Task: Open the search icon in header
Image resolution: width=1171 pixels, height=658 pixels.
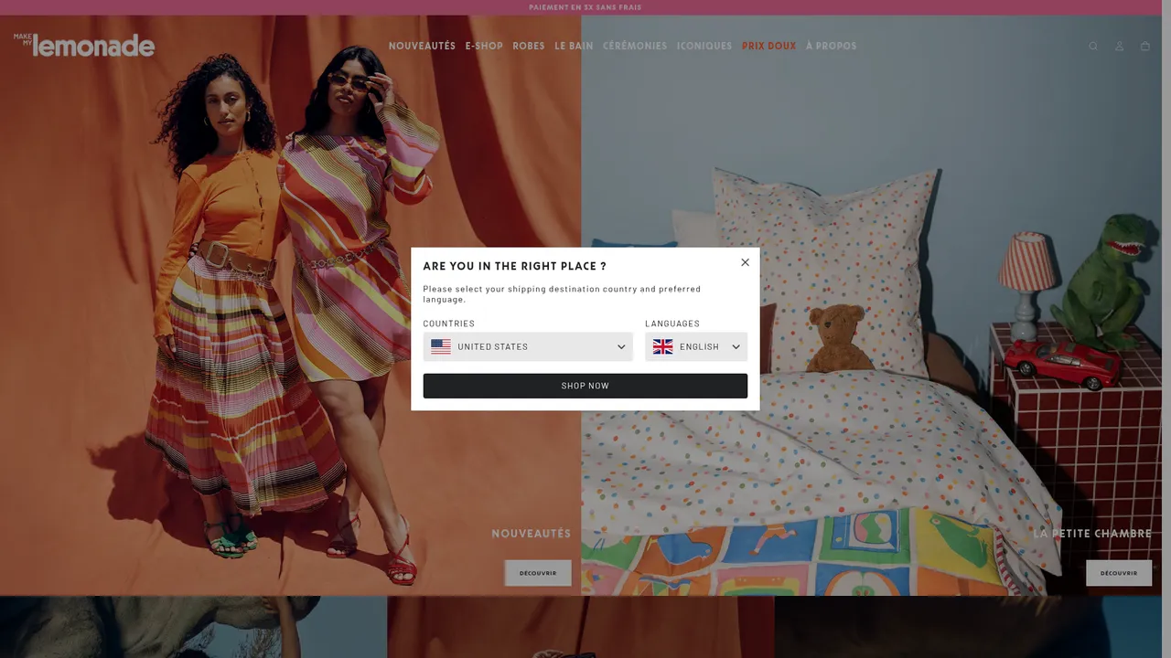Action: 1093,47
